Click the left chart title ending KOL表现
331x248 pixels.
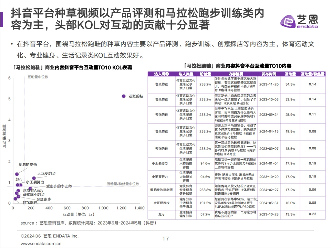tap(72, 67)
